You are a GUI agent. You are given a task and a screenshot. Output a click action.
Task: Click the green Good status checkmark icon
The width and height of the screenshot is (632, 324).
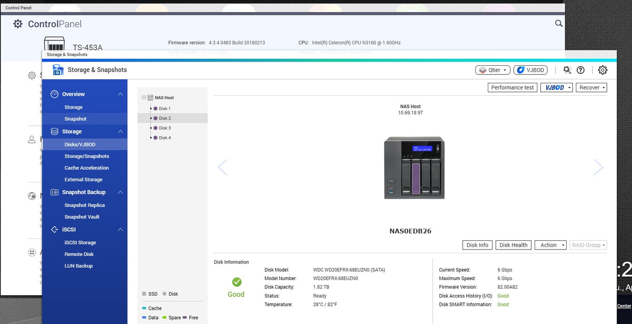[236, 282]
